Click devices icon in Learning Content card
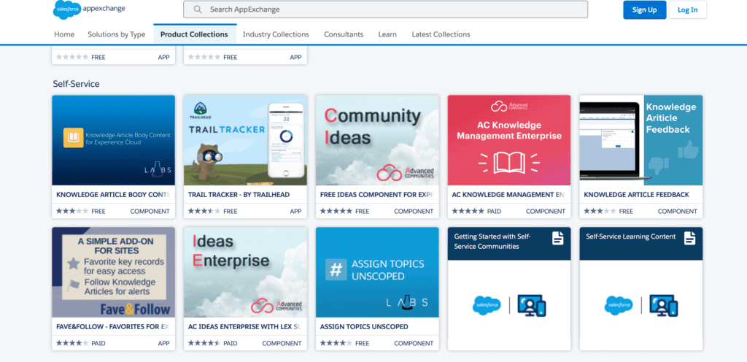747x362 pixels. coord(664,305)
